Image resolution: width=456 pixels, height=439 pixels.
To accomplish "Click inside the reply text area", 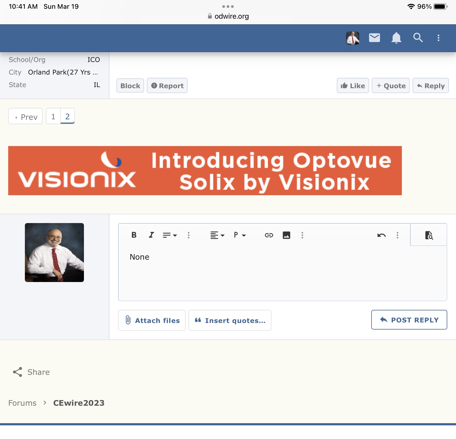I will [283, 273].
